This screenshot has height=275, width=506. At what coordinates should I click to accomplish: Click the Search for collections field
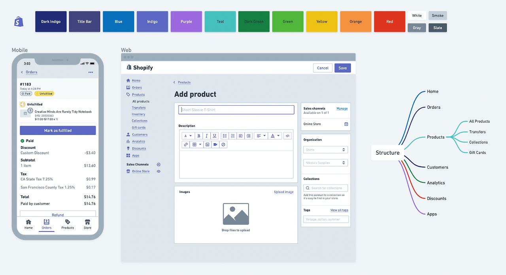pos(326,188)
